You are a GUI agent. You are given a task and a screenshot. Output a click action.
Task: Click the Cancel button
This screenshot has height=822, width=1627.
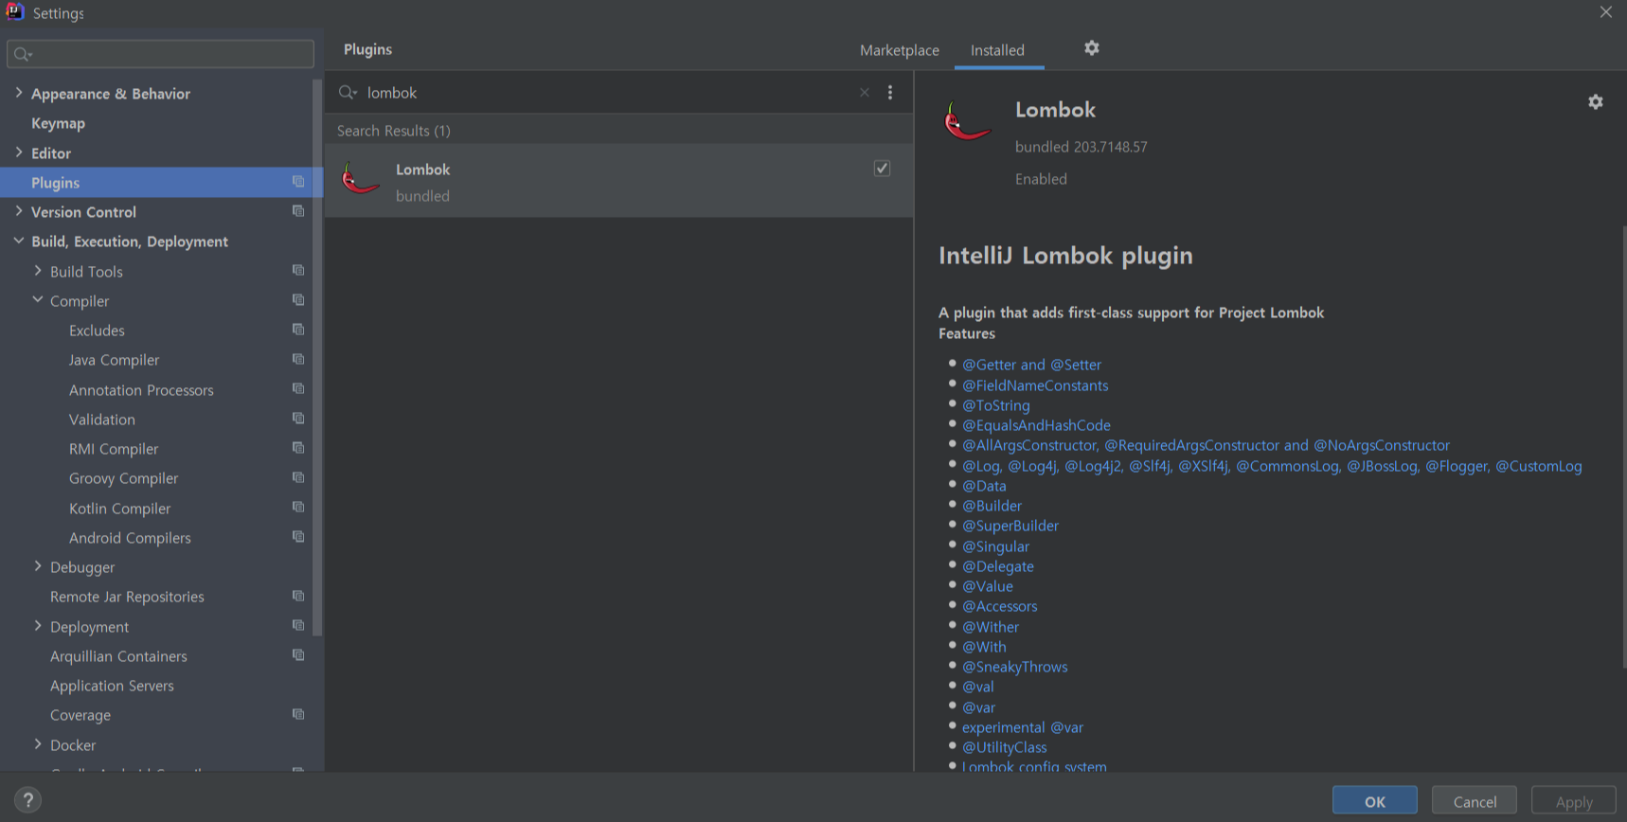pyautogui.click(x=1474, y=801)
